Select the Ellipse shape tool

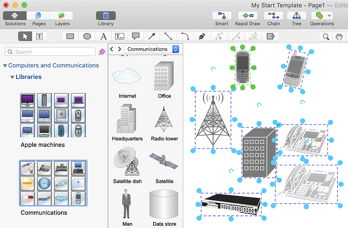(x=87, y=37)
